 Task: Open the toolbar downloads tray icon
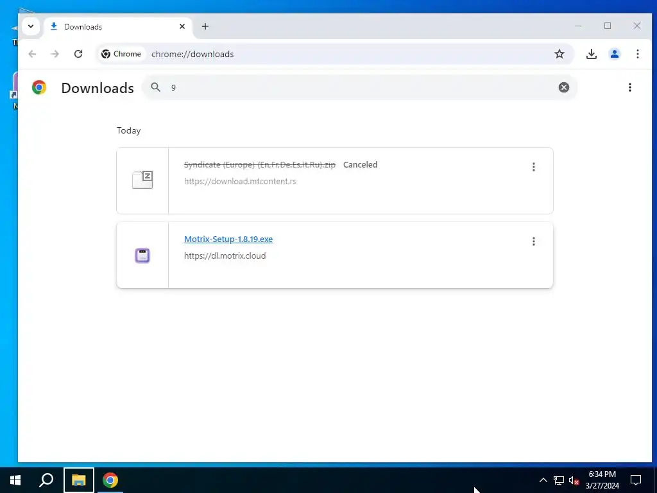pos(591,54)
